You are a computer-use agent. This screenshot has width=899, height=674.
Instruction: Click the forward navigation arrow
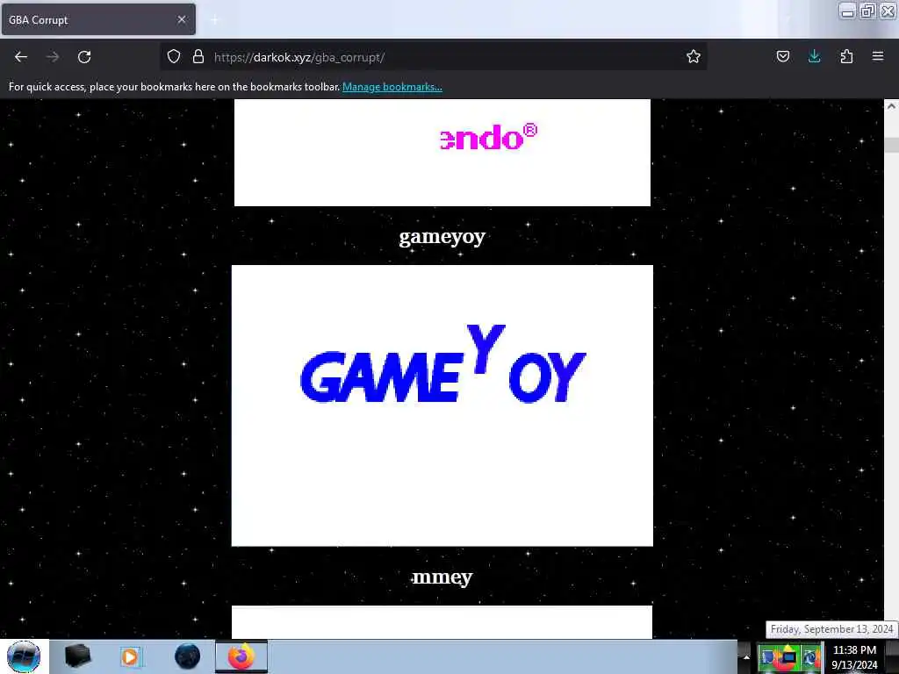(53, 57)
